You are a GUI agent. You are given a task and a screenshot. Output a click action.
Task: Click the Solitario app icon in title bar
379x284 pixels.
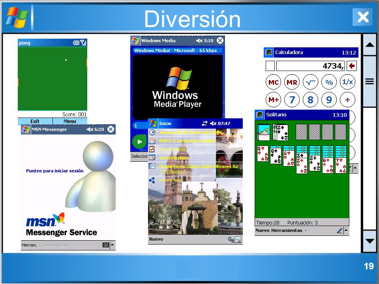[259, 115]
